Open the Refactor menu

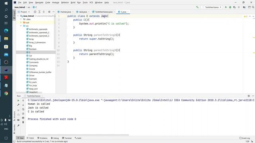[65, 2]
